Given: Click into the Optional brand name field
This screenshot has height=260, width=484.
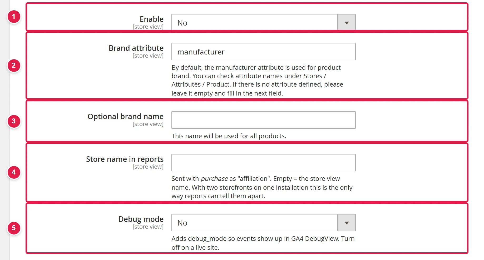Looking at the screenshot, I should 263,120.
